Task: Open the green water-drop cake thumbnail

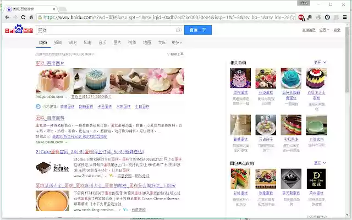Action: click(316, 125)
